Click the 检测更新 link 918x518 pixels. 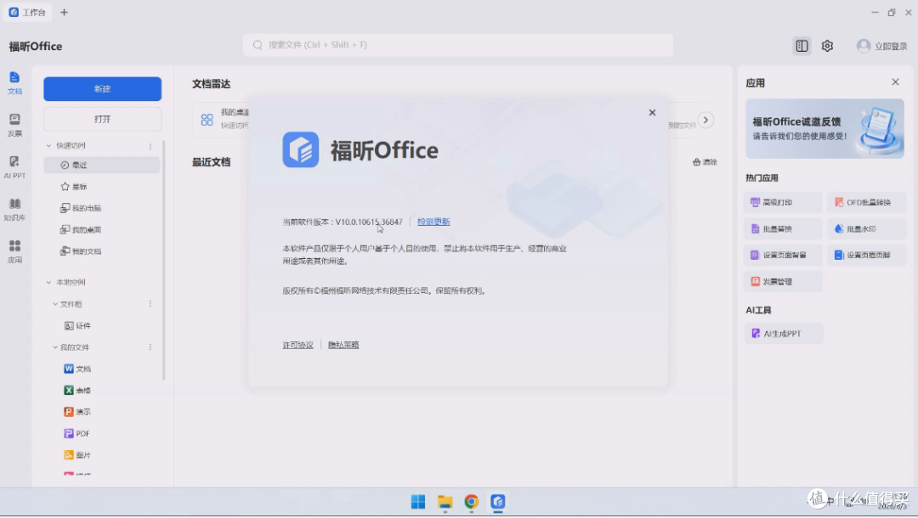tap(433, 222)
